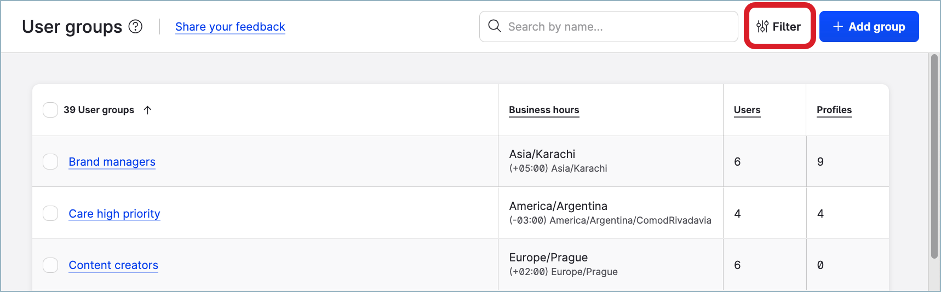Open the Content creators group
The height and width of the screenshot is (292, 941).
click(x=113, y=265)
